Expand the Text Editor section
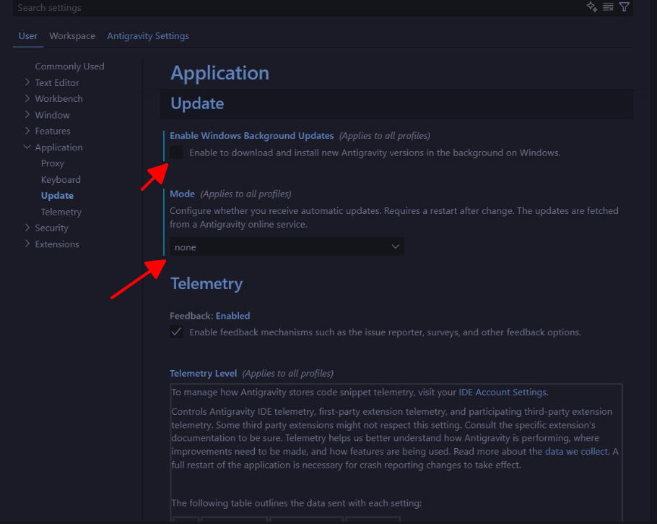657x524 pixels. pyautogui.click(x=27, y=82)
